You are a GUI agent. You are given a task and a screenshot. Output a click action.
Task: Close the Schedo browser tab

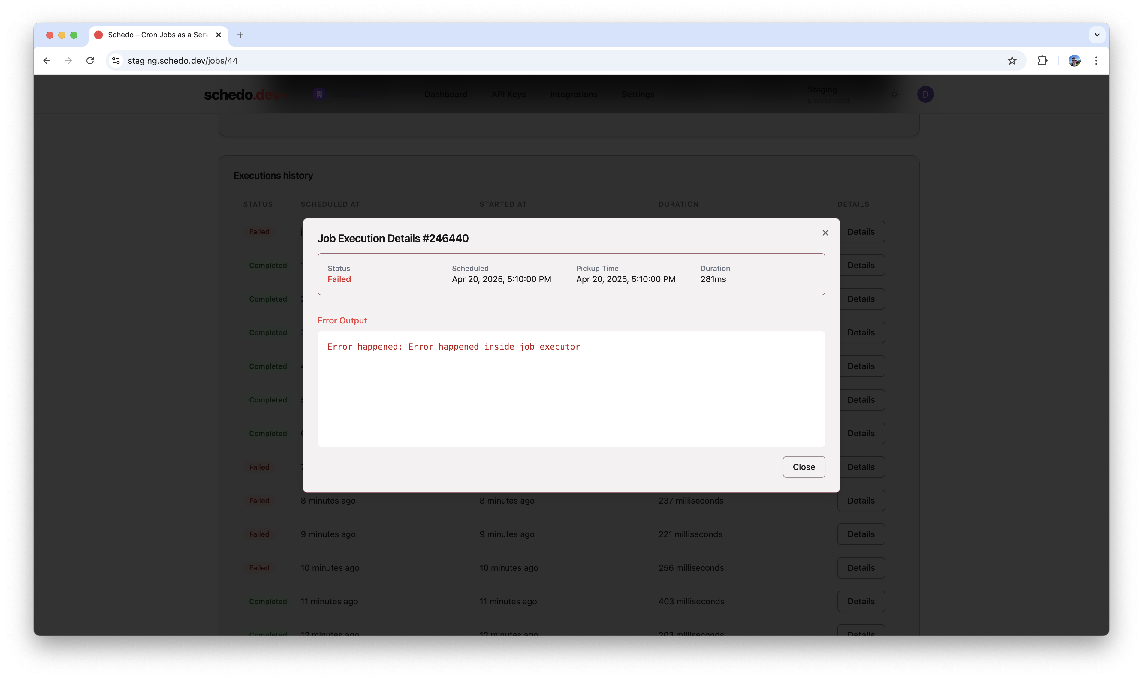click(x=219, y=35)
